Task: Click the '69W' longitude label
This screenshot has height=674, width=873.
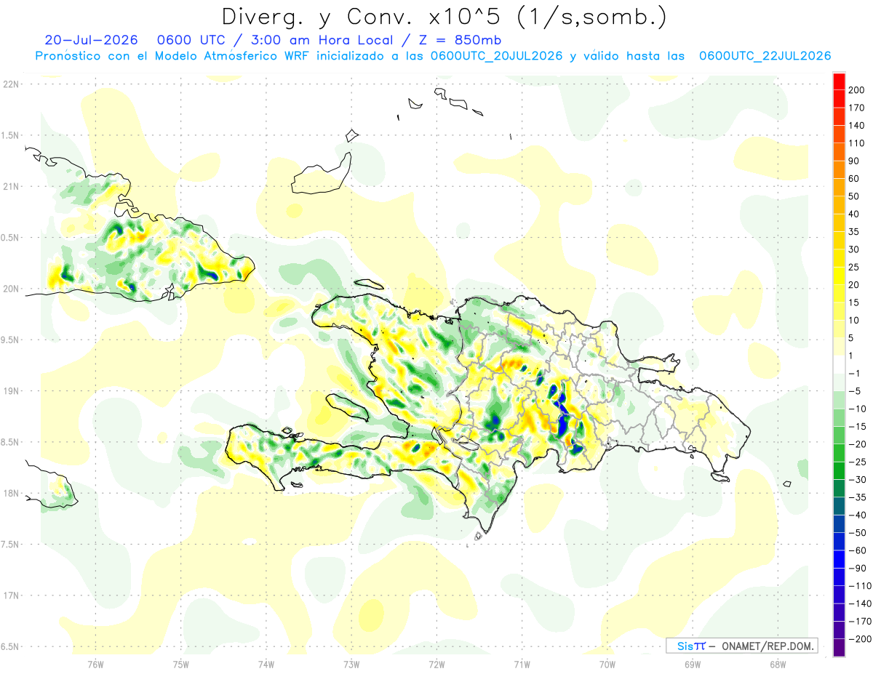Action: [693, 663]
